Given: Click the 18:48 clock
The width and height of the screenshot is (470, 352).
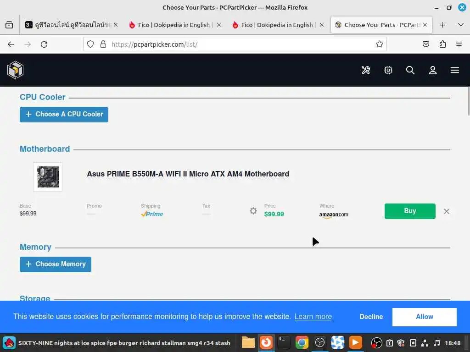Looking at the screenshot, I should (453, 343).
